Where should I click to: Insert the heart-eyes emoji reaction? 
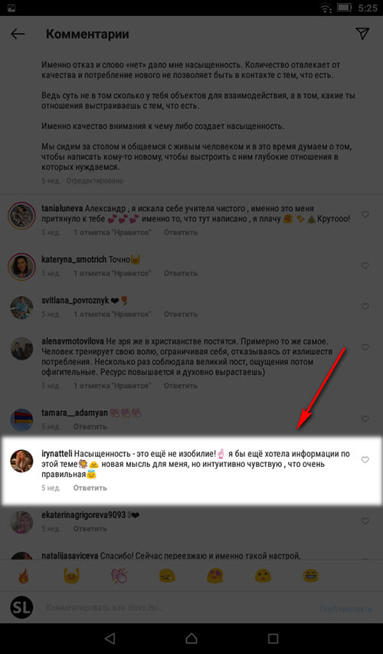215,577
